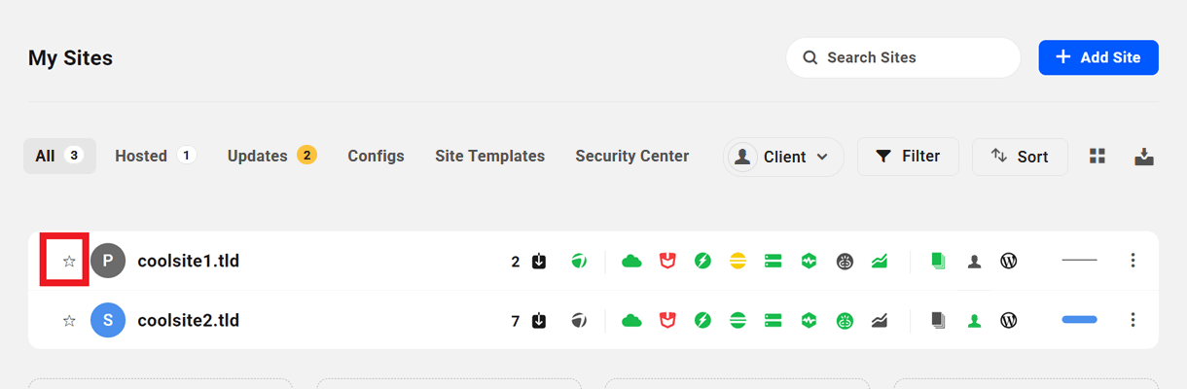Open the Sort options
Viewport: 1187px width, 389px height.
[x=1020, y=157]
